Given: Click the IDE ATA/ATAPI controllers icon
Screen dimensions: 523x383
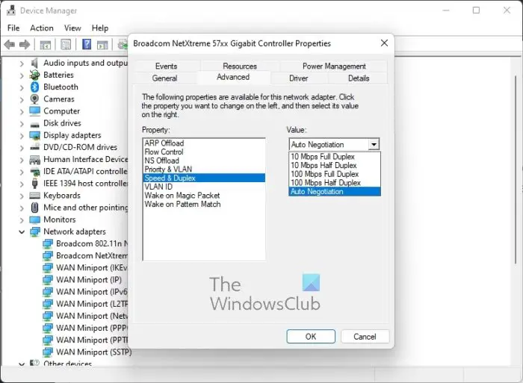Looking at the screenshot, I should click(34, 172).
